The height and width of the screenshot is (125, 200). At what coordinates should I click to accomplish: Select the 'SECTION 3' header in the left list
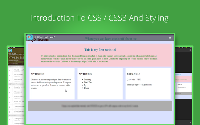pyautogui.click(x=16, y=116)
